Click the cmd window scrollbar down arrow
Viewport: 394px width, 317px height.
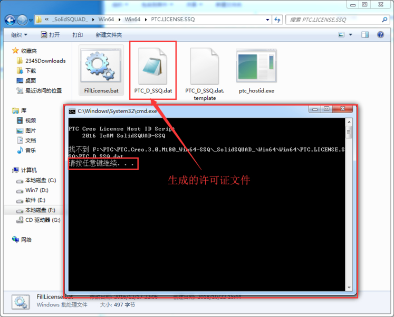point(349,287)
